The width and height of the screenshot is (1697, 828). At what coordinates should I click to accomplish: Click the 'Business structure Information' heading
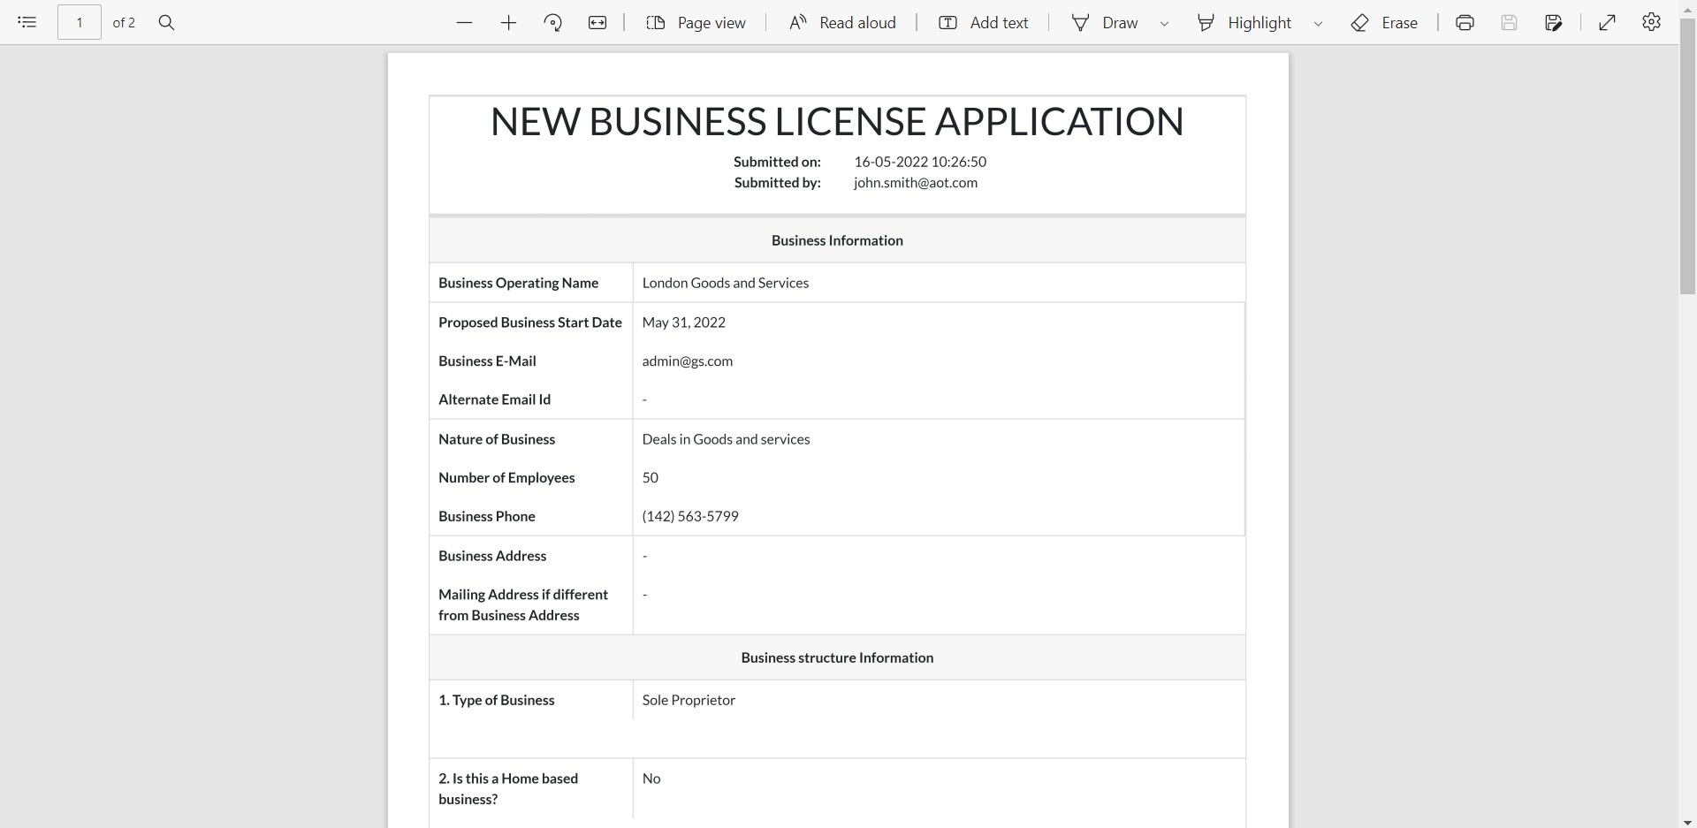[x=837, y=657]
